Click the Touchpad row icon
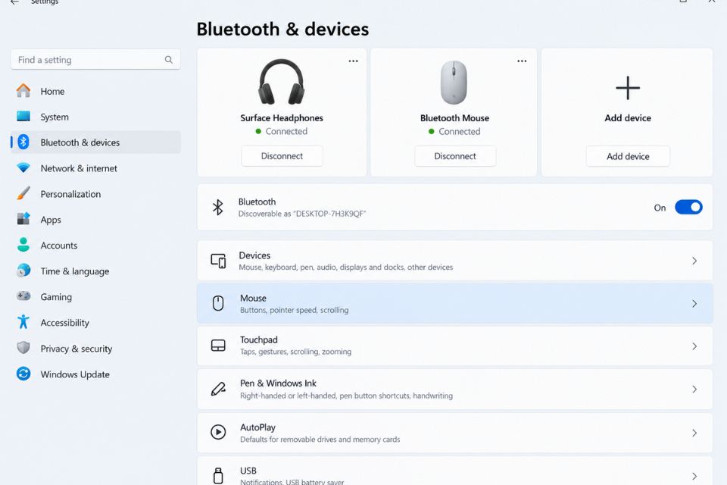The image size is (727, 485). pos(218,346)
